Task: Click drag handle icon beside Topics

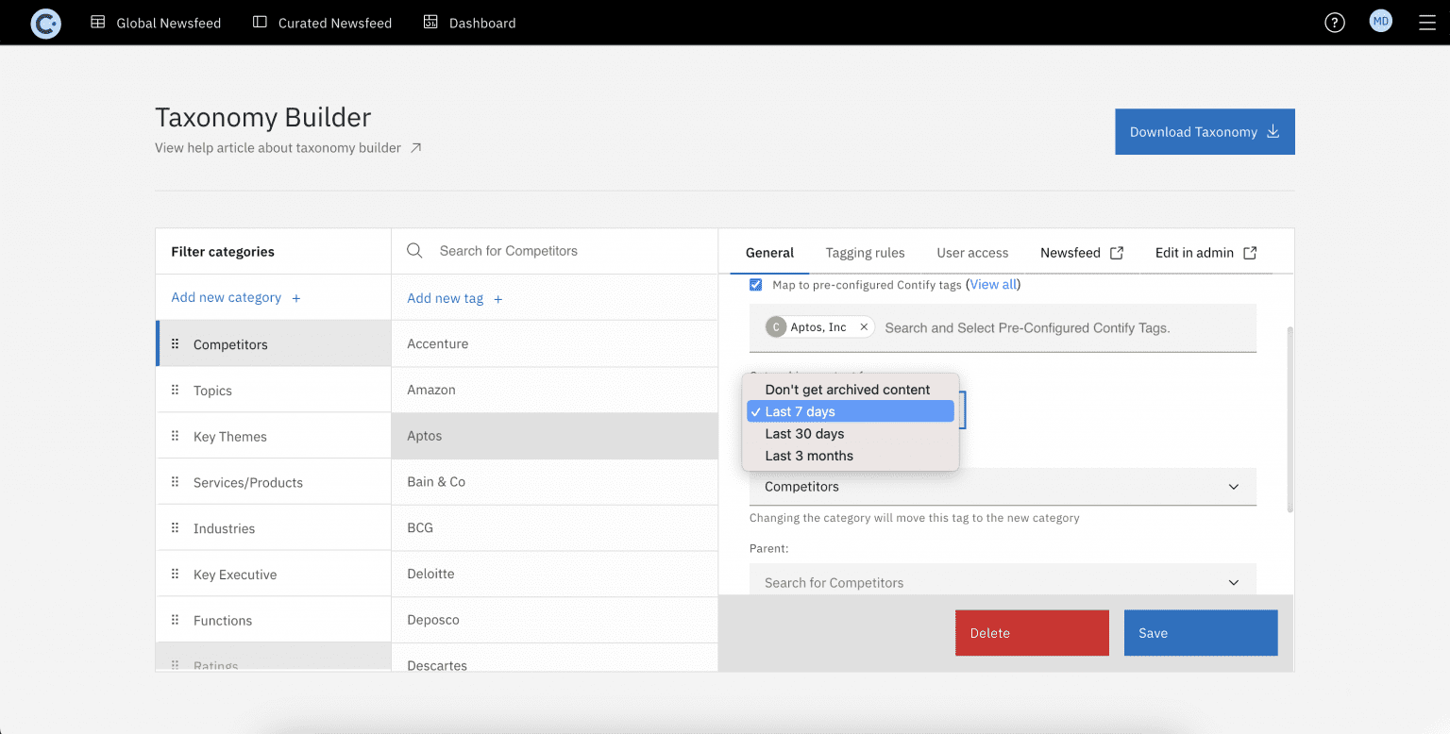Action: 175,391
